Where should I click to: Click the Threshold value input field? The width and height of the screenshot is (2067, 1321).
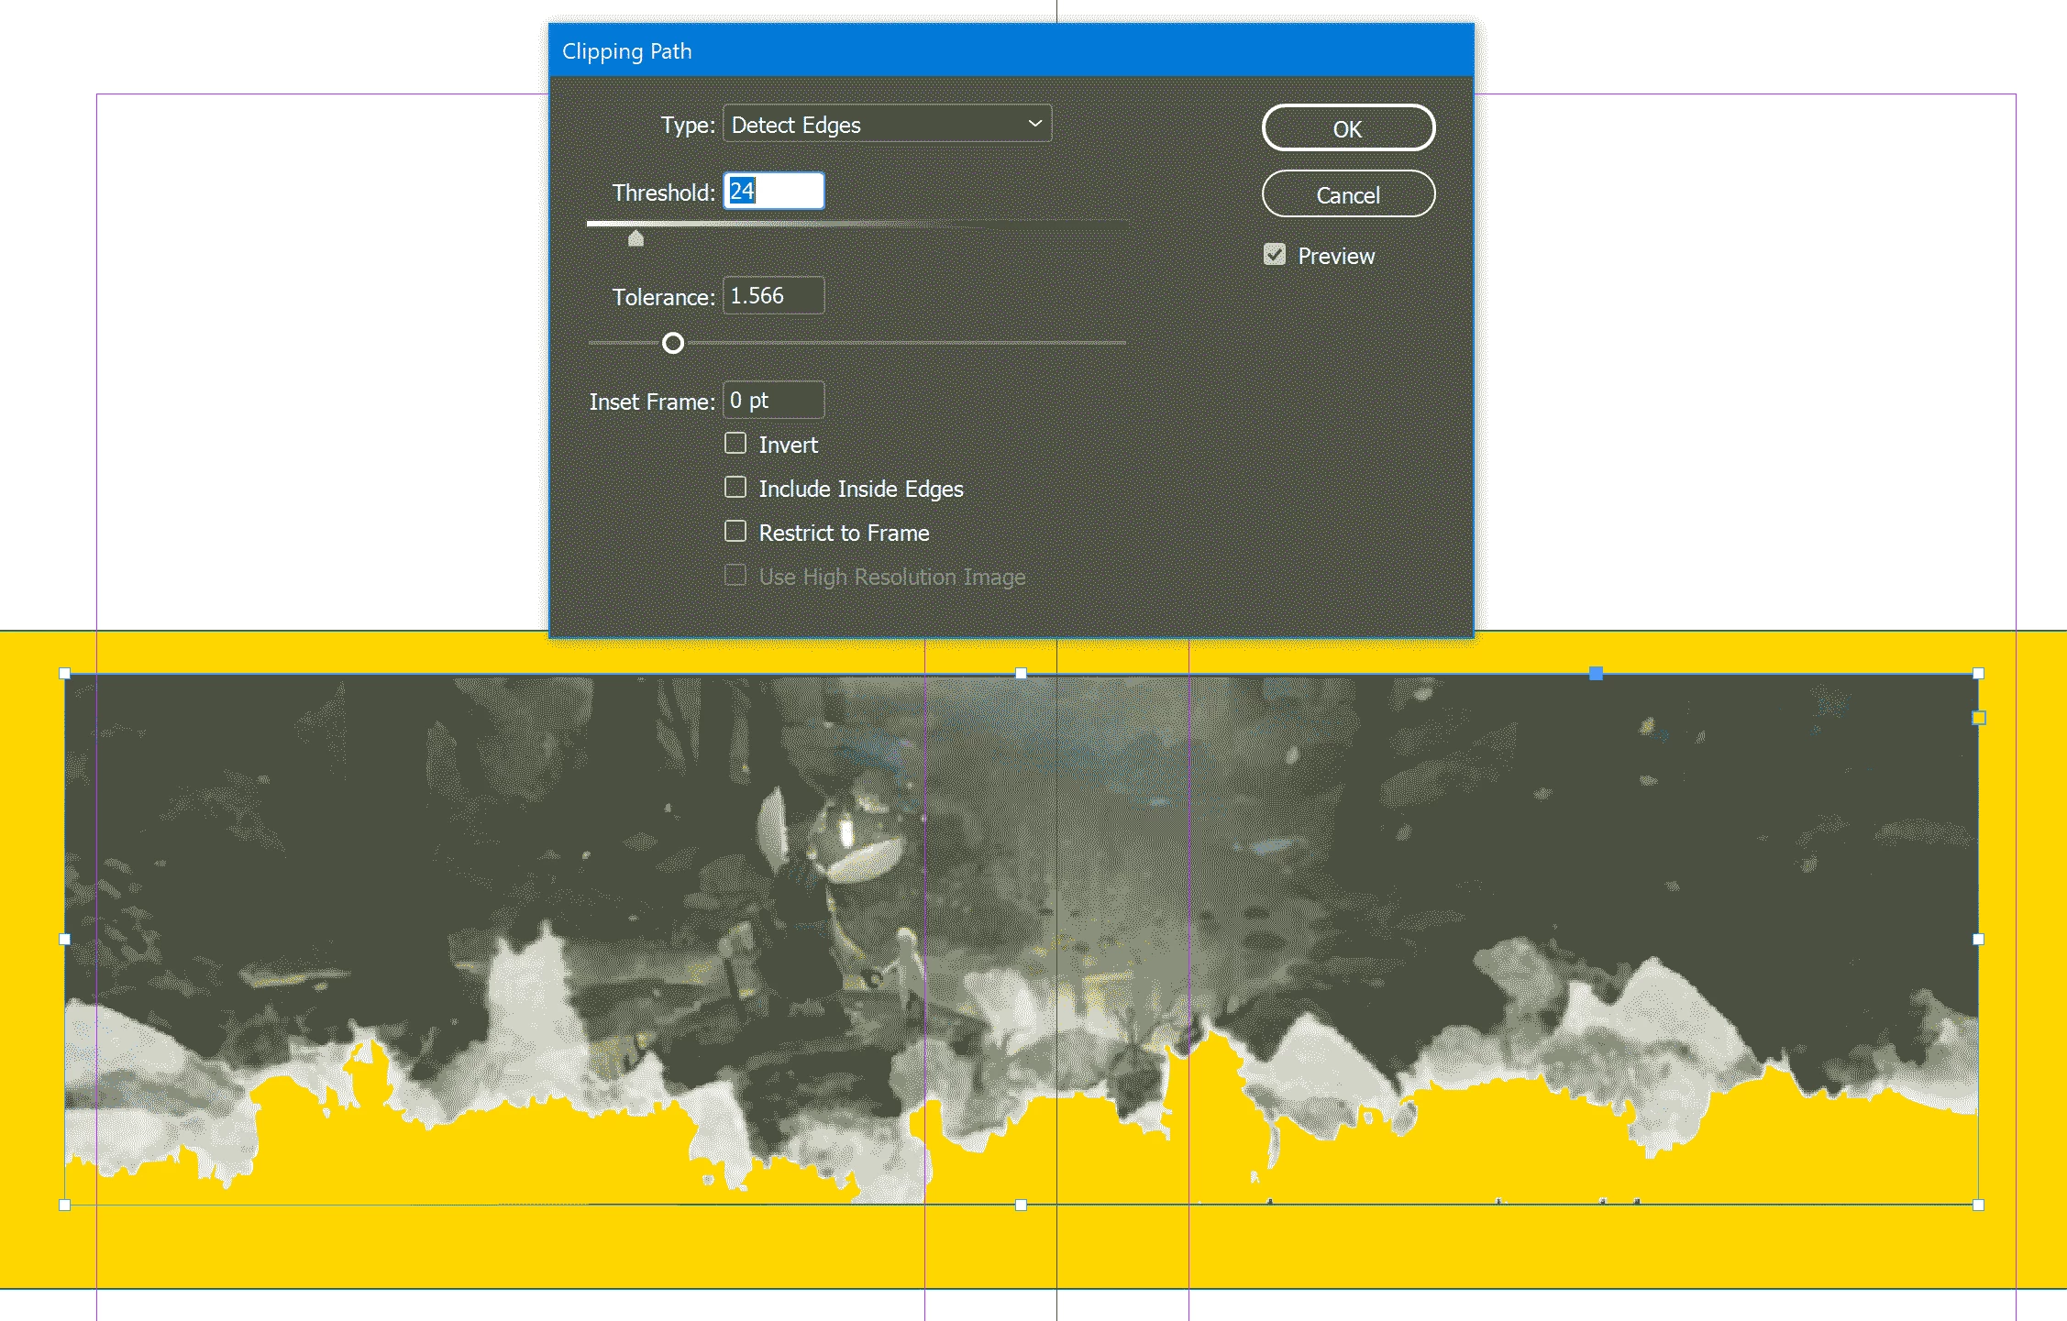[x=773, y=192]
